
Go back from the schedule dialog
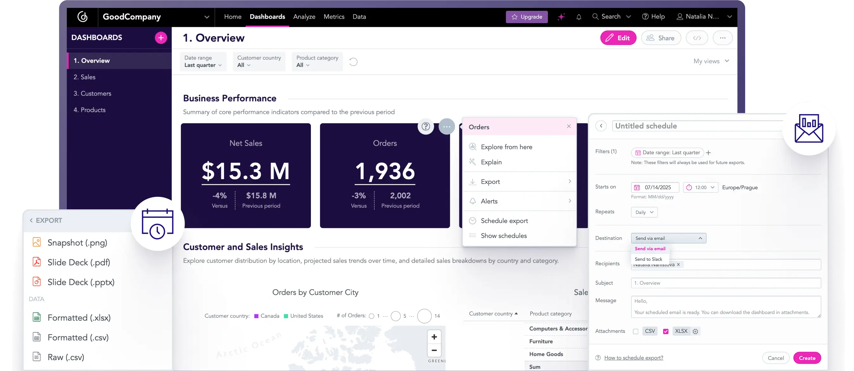coord(601,126)
